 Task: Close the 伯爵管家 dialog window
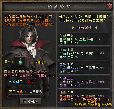[x=109, y=6]
